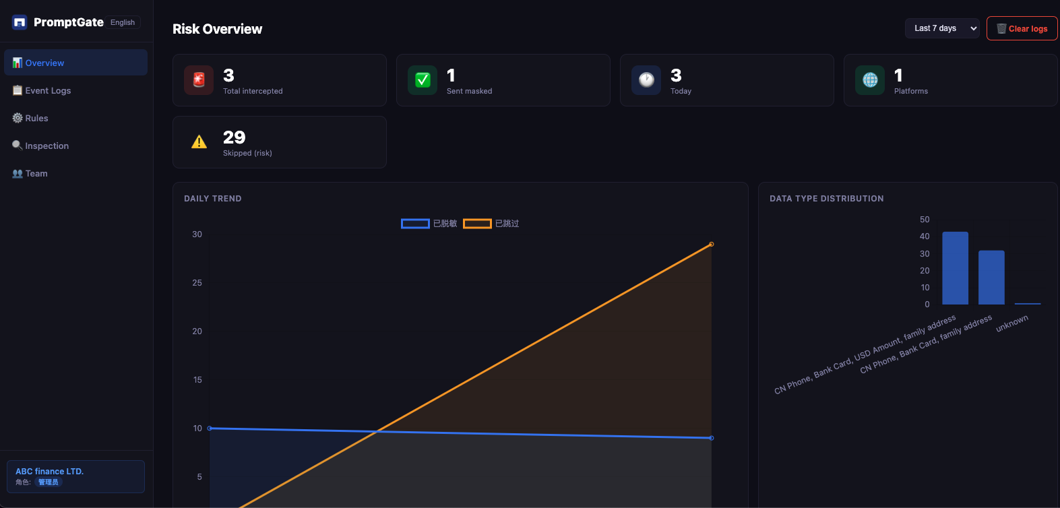Screen dimensions: 1060x508
Task: Click the second bar in distribution chart
Action: (991, 278)
